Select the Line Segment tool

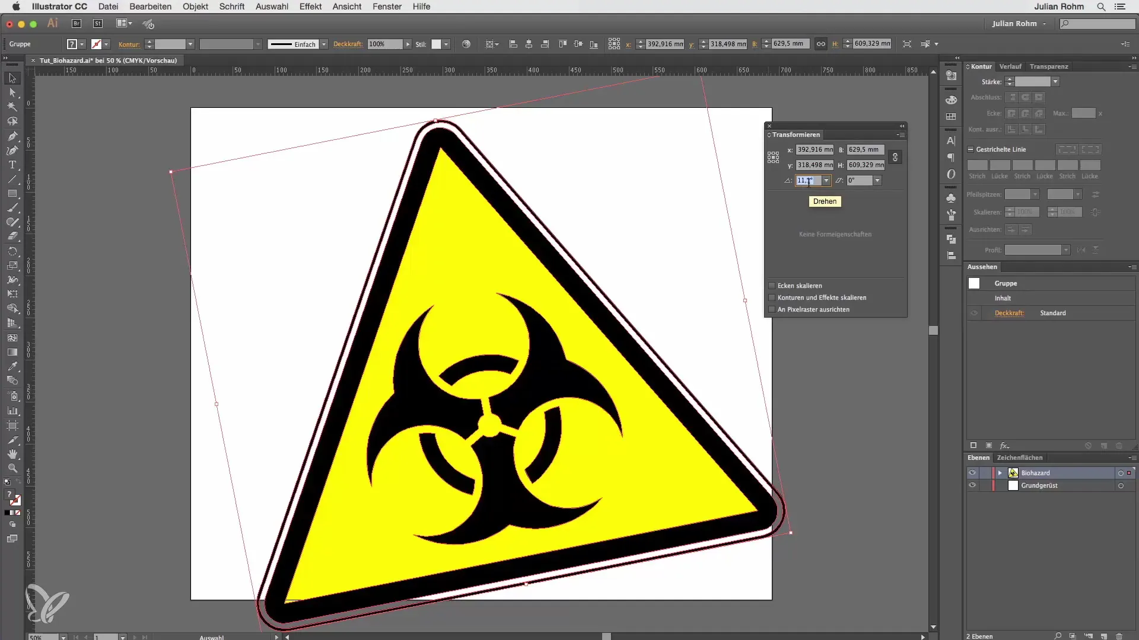point(12,179)
